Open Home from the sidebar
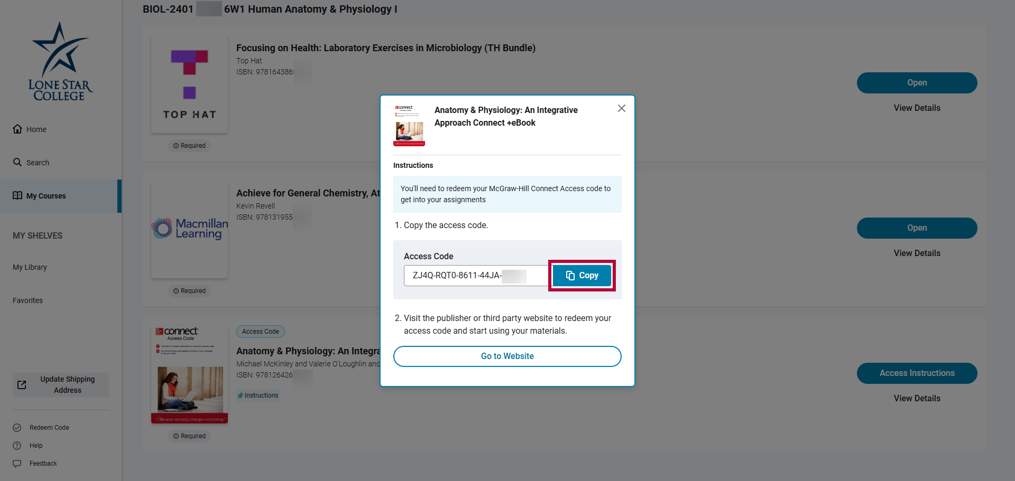The width and height of the screenshot is (1015, 481). pos(30,129)
